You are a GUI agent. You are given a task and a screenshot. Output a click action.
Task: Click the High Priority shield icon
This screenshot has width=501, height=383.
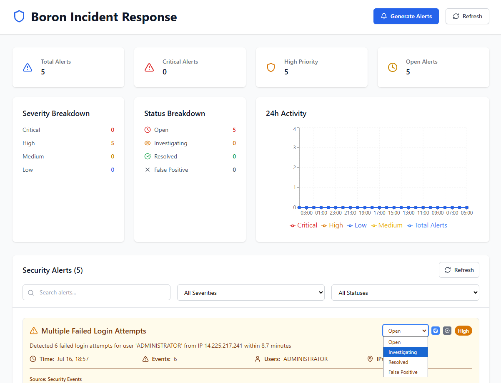[x=271, y=67]
